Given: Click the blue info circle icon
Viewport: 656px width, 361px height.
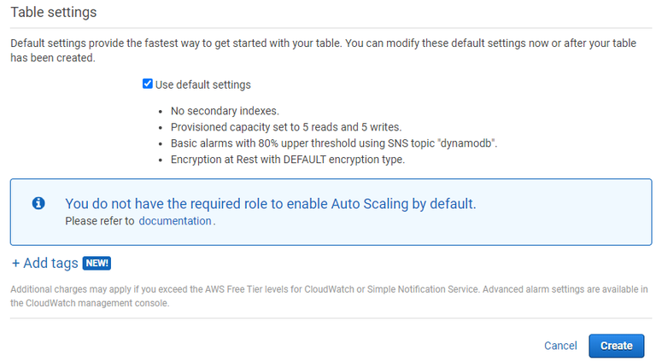Looking at the screenshot, I should click(x=38, y=204).
